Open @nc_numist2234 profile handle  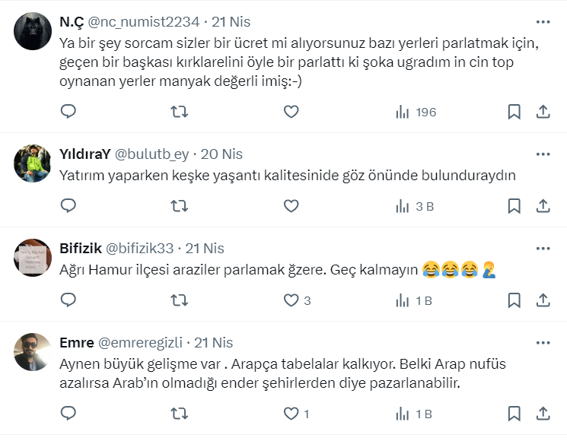pos(146,22)
